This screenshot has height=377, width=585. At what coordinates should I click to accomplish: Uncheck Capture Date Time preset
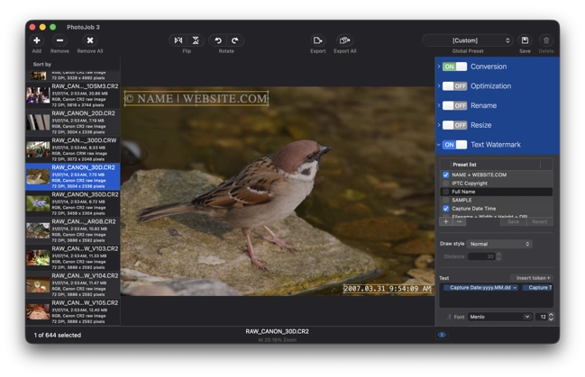click(x=445, y=209)
